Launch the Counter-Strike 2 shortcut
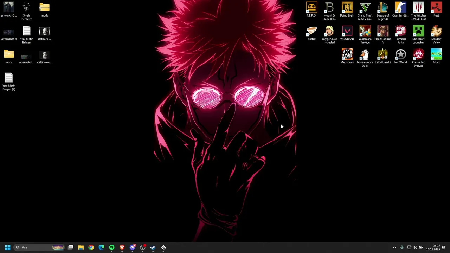The image size is (450, 253). pos(400,11)
